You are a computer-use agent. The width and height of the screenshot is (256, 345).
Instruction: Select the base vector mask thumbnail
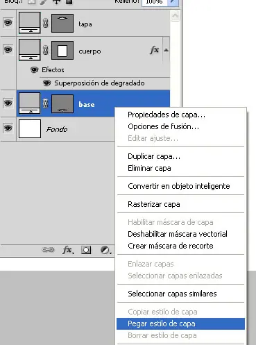coord(62,103)
